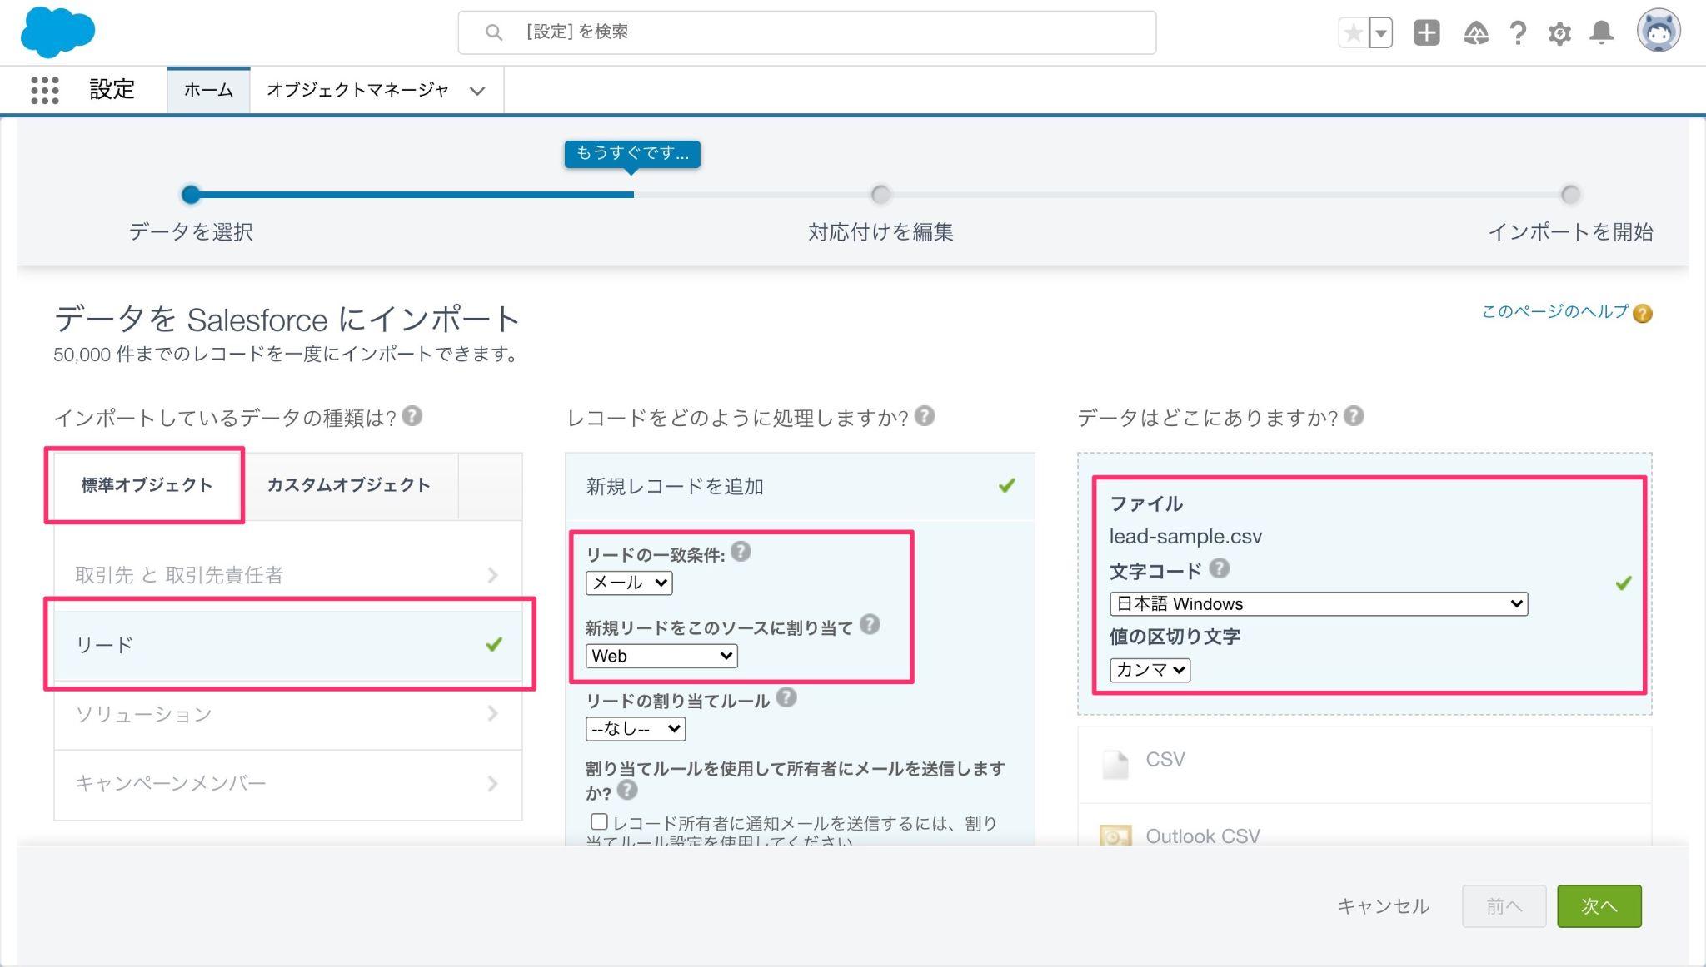This screenshot has width=1706, height=967.
Task: Open the favorites list dropdown arrow
Action: click(1381, 33)
